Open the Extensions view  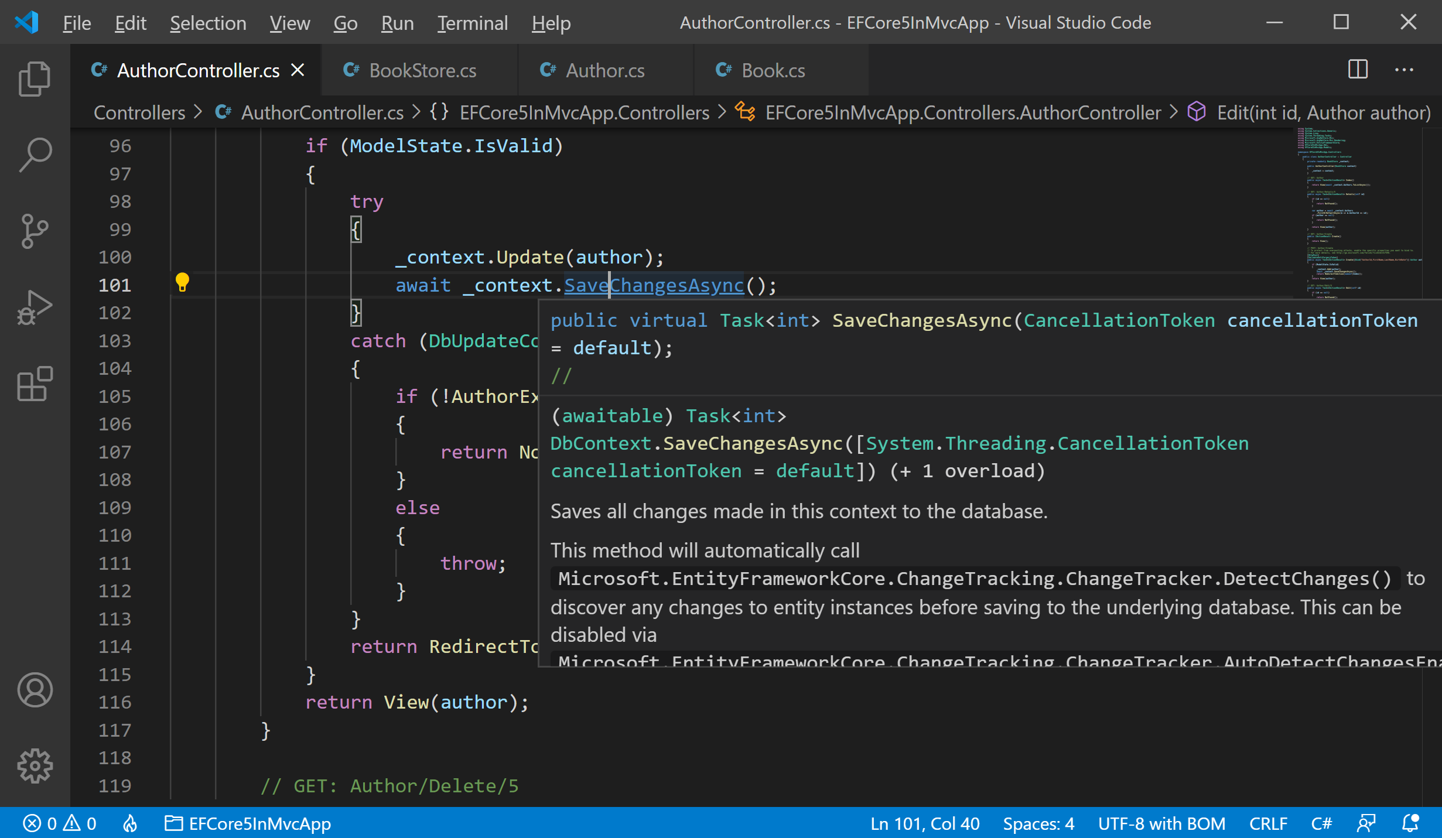35,384
